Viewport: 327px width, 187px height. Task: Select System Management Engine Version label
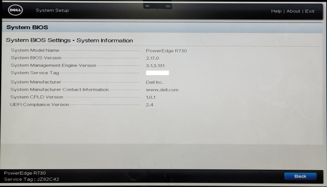tap(53, 65)
